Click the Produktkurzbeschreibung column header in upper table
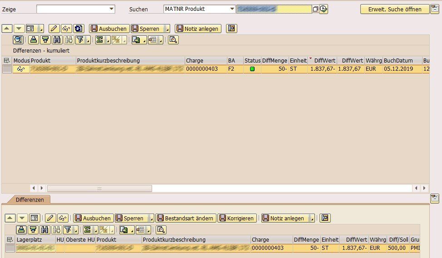Screen dimensions: 442x258 pyautogui.click(x=130, y=60)
